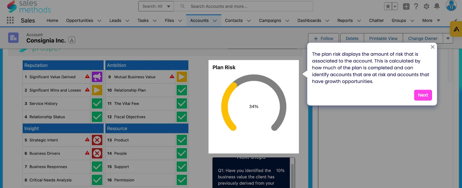Click play icon for Mutual Business Value
Screen dimensions: 462x188
point(182,77)
